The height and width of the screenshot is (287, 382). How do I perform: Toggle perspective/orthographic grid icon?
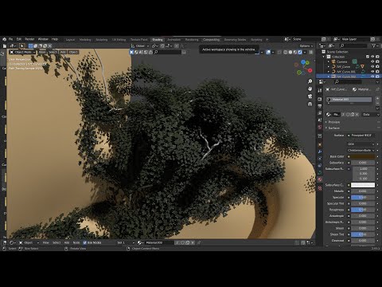coord(310,104)
